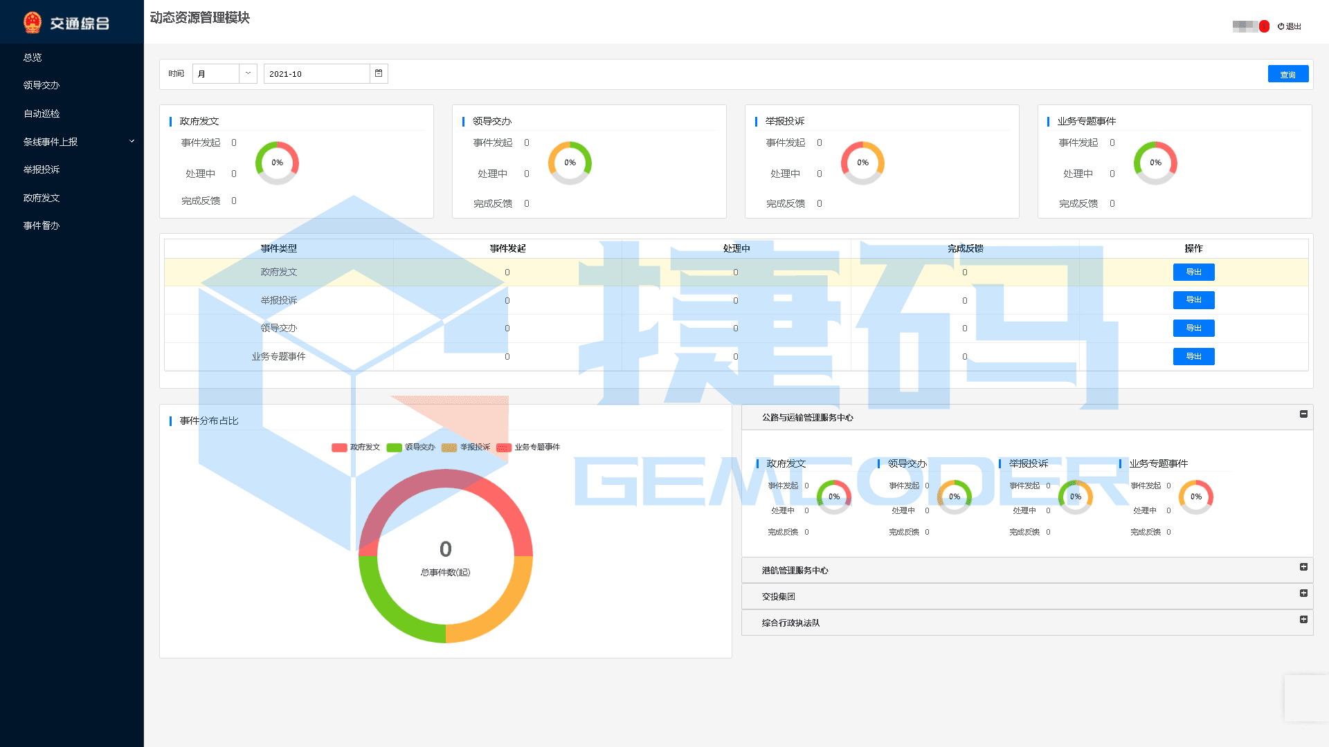Click 退出 to log out
Viewport: 1329px width, 747px height.
1294,27
